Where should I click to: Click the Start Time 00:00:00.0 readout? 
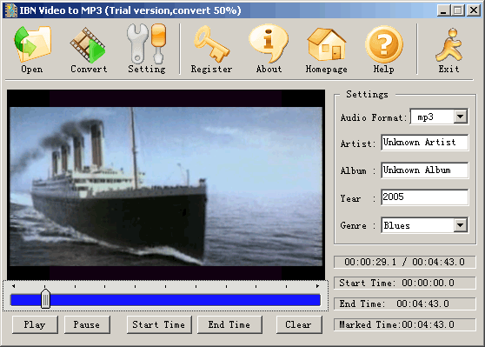404,283
